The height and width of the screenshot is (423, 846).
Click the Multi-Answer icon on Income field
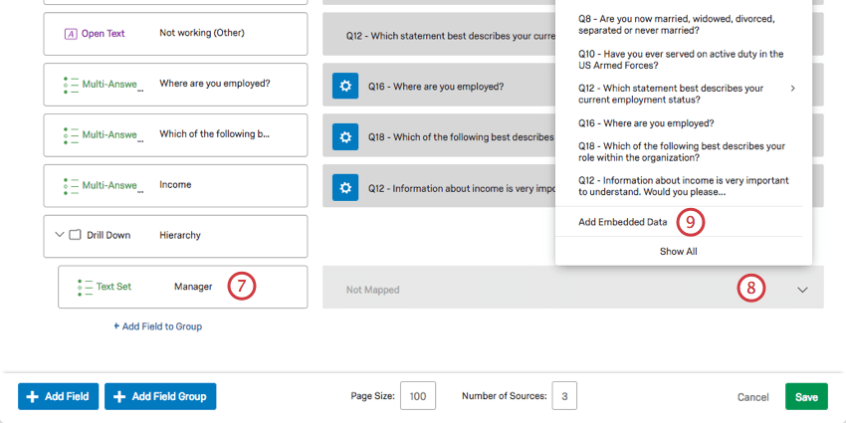71,185
